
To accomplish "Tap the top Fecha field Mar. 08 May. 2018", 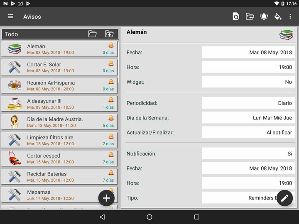I will pos(248,52).
